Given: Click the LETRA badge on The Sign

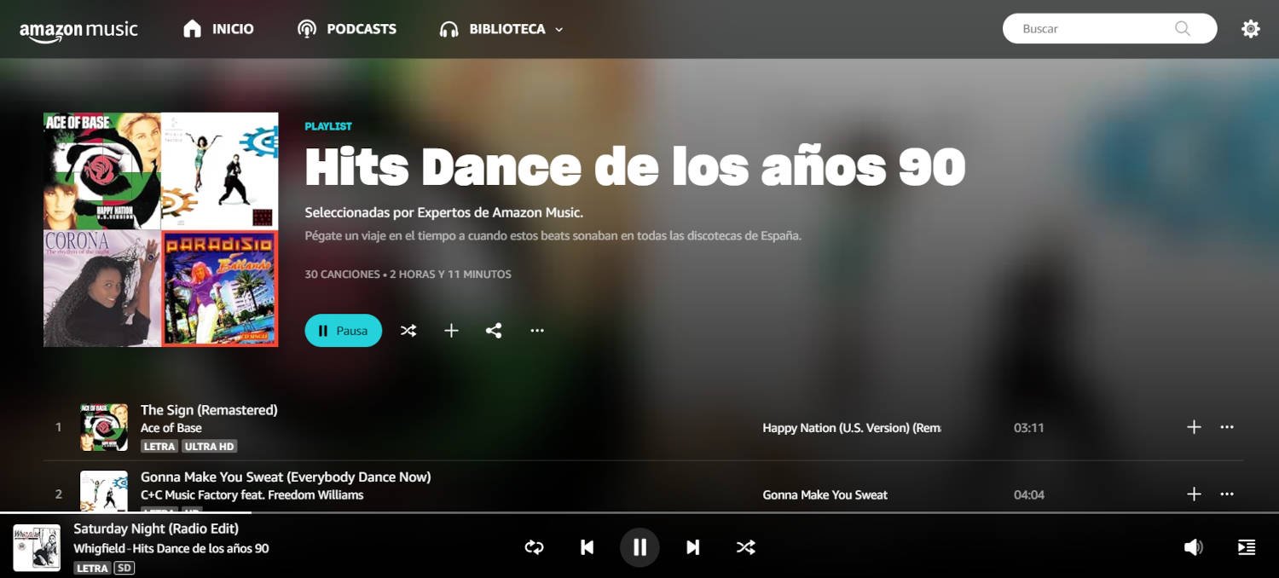Looking at the screenshot, I should point(159,447).
